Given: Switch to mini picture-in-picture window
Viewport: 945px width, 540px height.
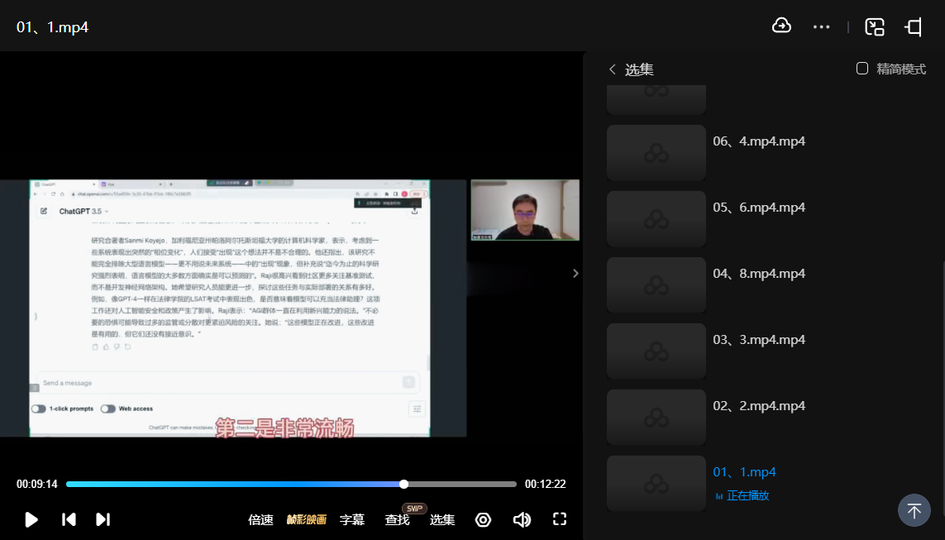Looking at the screenshot, I should click(875, 26).
